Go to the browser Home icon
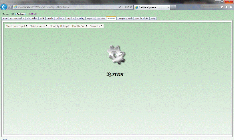Screen dimensions: 234x140 coord(222,7)
